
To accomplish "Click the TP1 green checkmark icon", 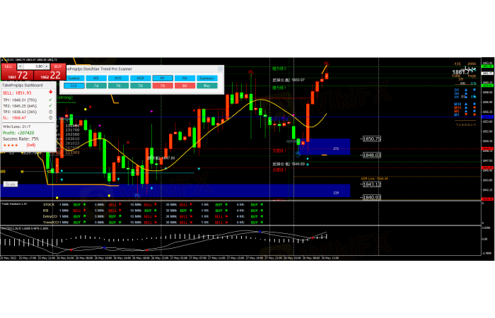I will click(50, 100).
